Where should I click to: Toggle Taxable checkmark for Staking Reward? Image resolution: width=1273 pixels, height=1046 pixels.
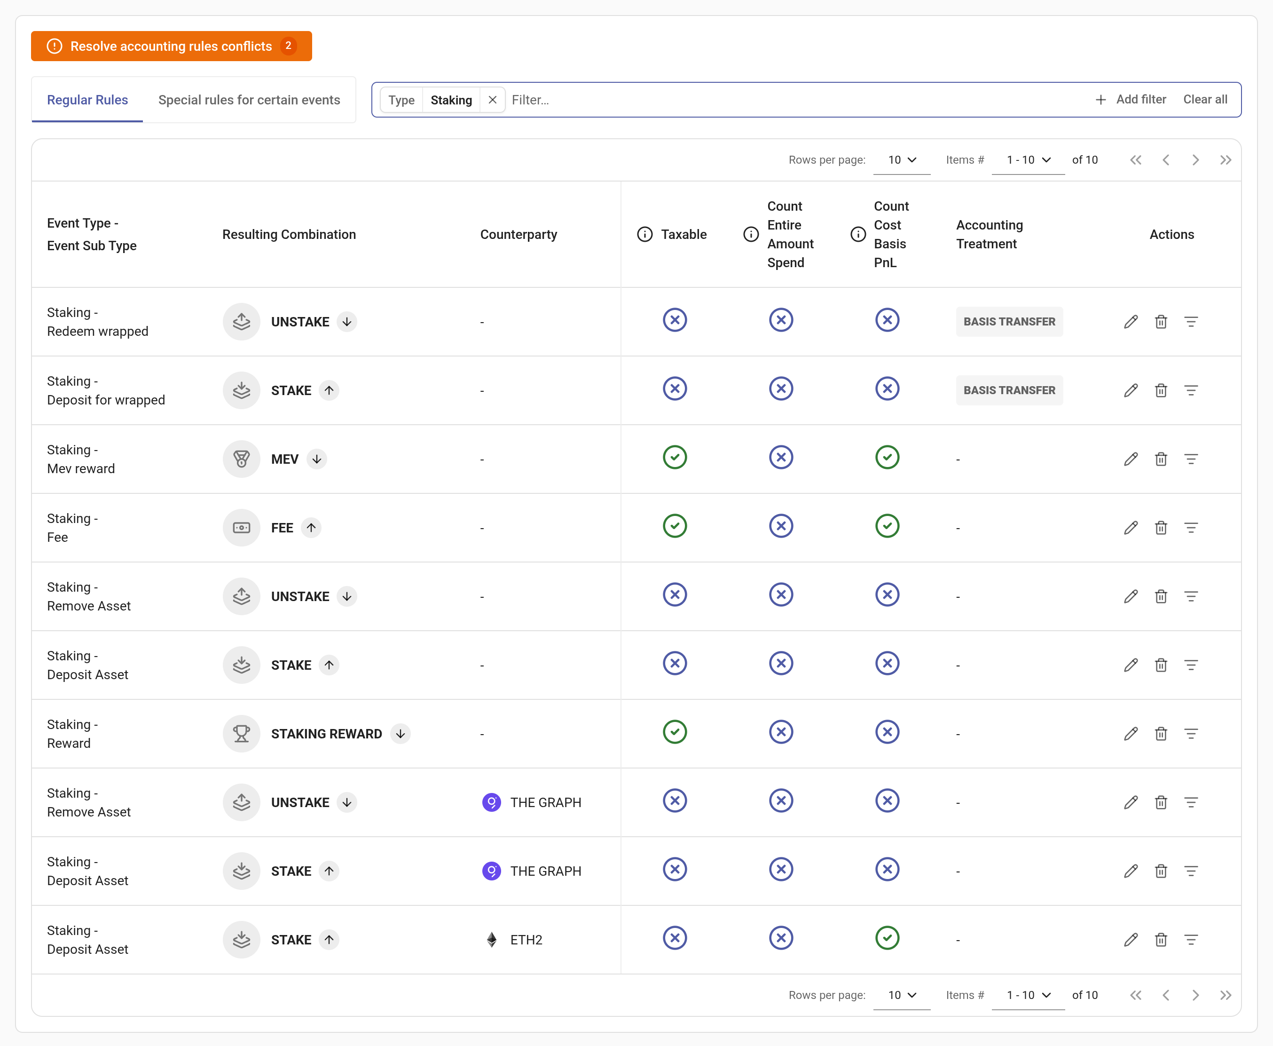(675, 732)
